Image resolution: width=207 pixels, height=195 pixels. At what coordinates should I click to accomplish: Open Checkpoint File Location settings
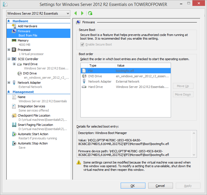point(34,115)
